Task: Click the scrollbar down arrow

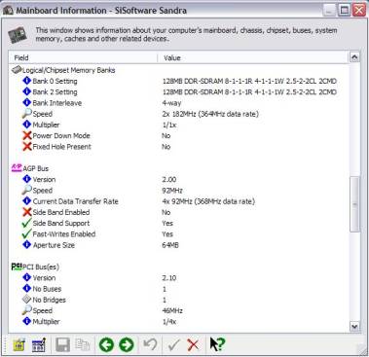Action: (354, 326)
